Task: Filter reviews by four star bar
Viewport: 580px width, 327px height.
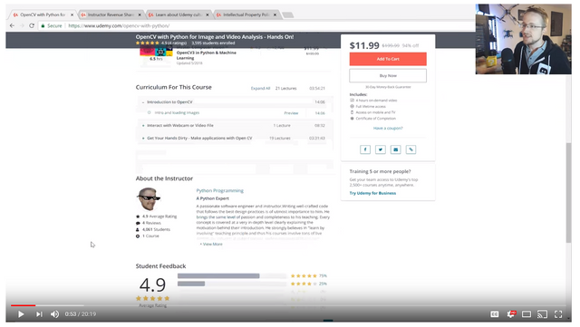Action: coord(232,284)
